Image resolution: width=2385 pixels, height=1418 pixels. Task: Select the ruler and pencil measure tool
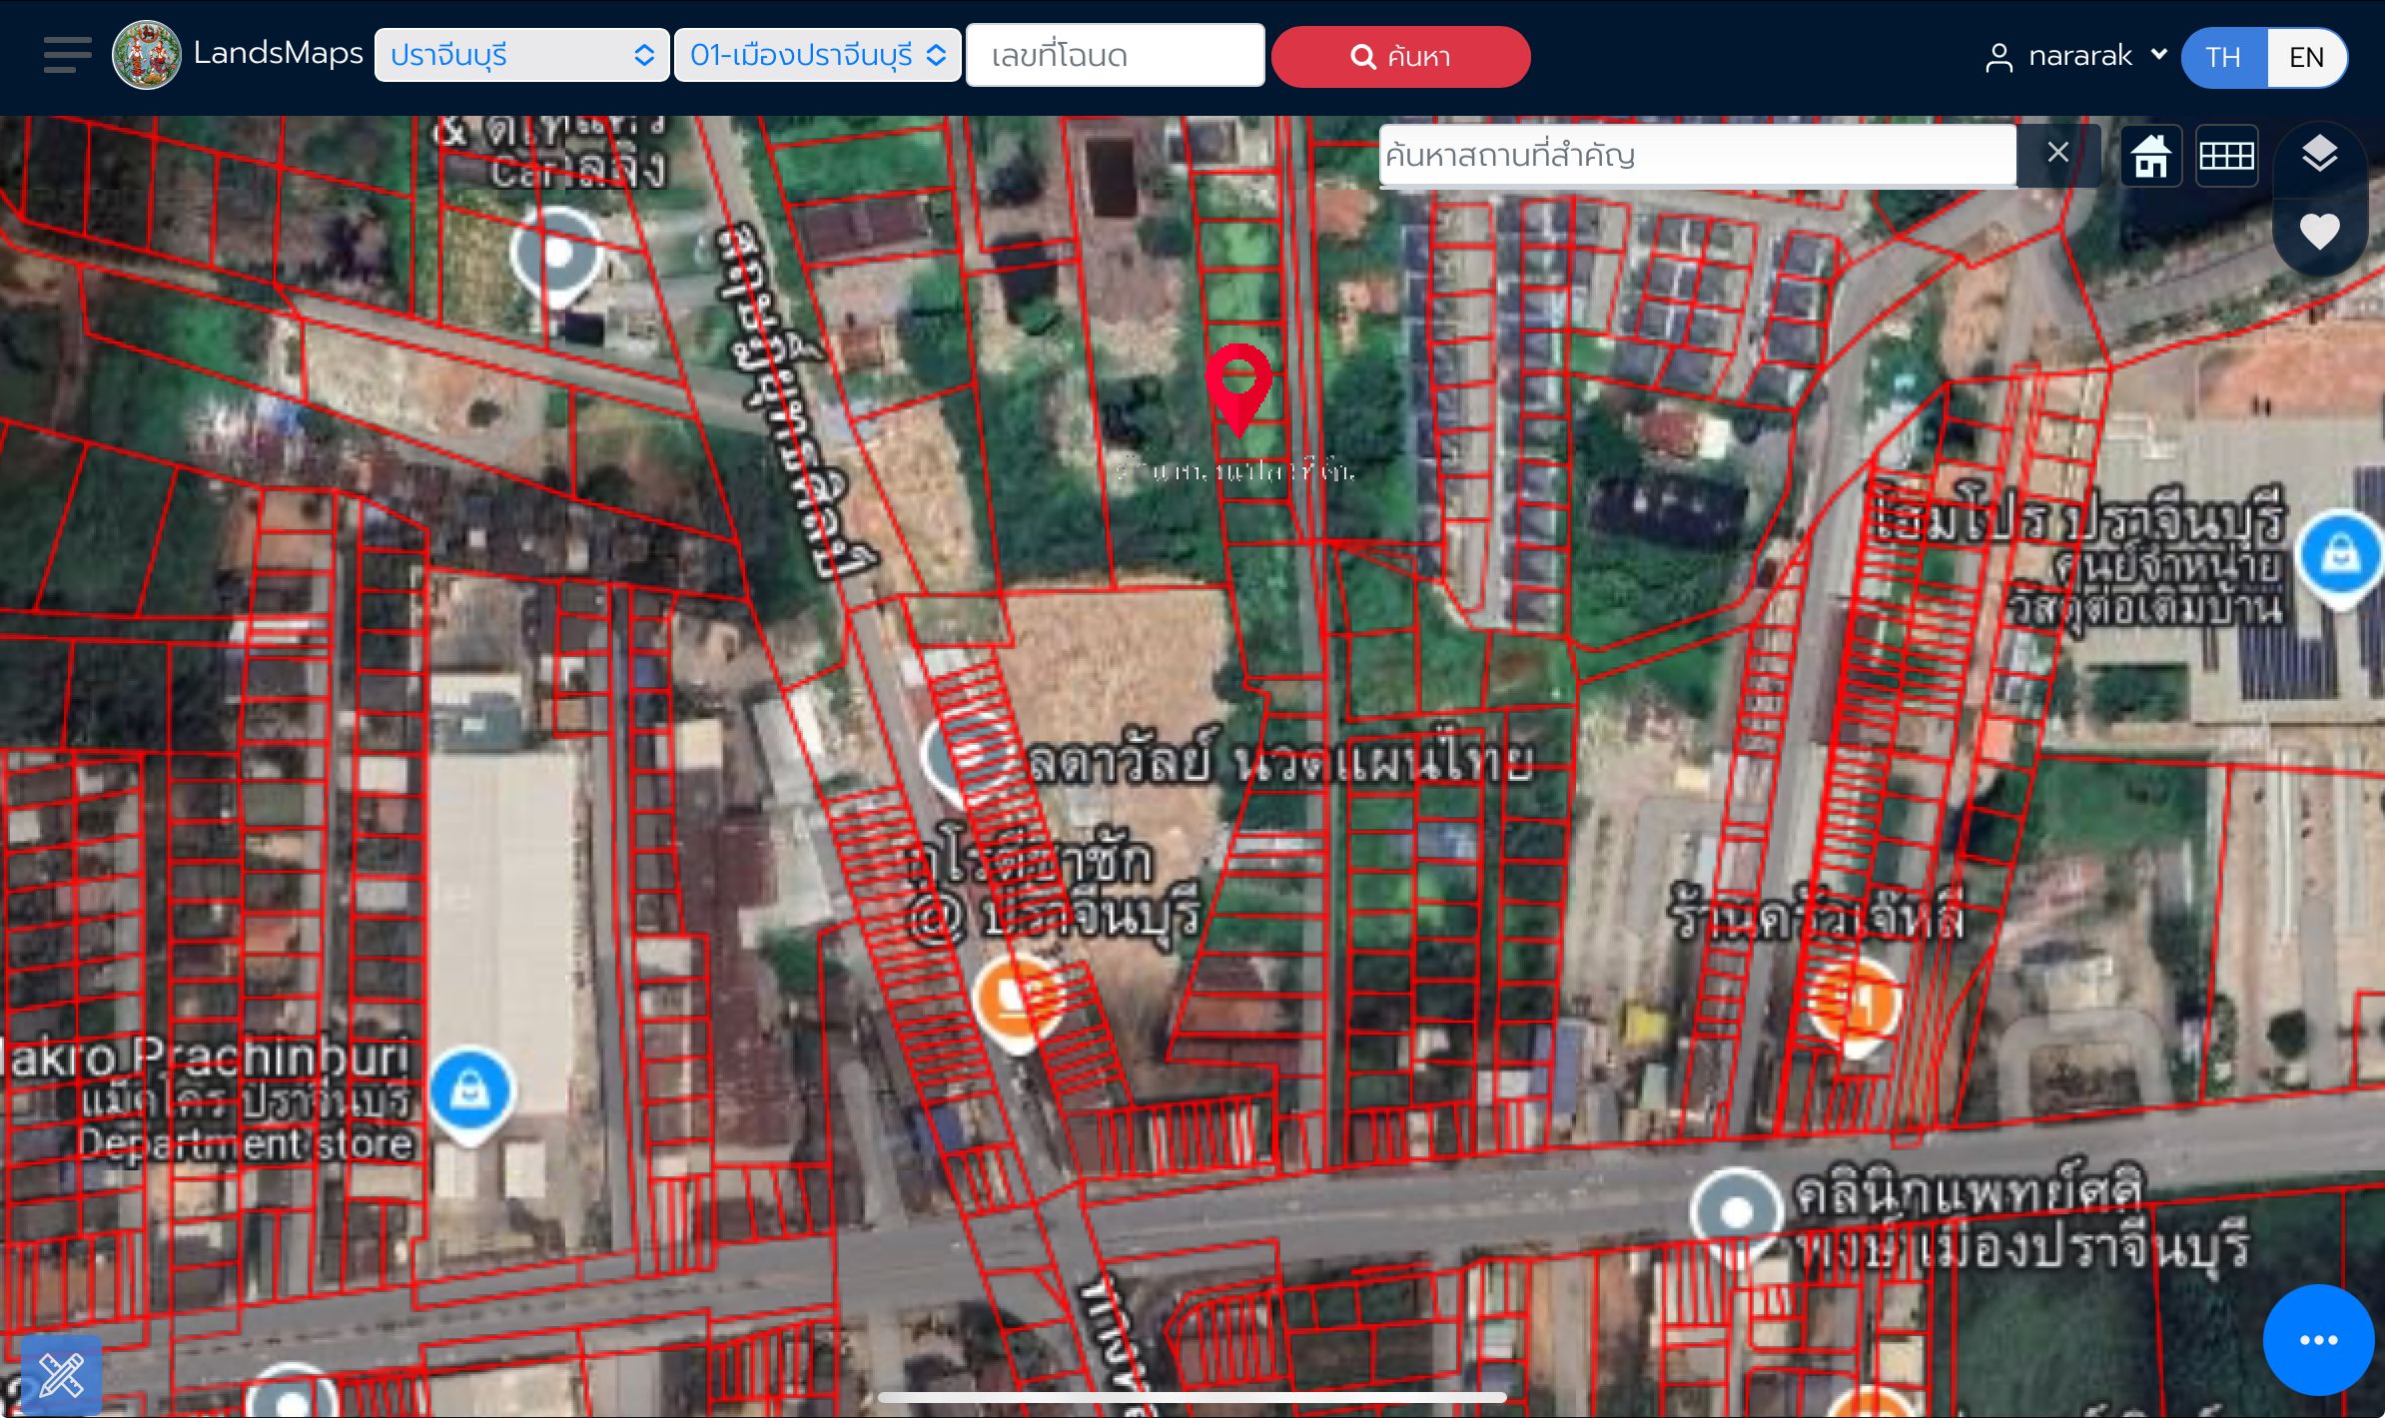point(62,1376)
